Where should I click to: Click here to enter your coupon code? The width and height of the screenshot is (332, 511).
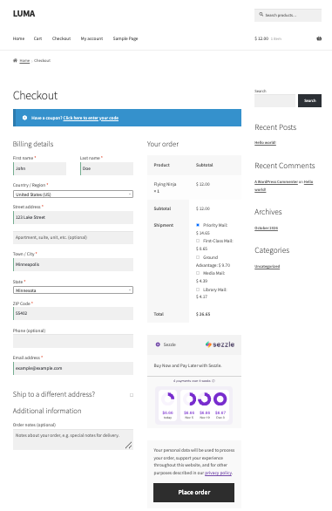91,118
